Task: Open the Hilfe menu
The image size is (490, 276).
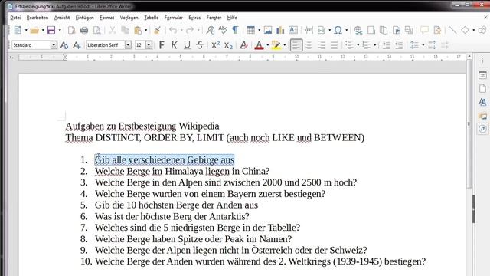Action: click(232, 18)
